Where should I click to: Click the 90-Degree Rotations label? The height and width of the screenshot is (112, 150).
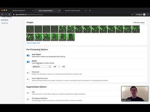pyautogui.click(x=40, y=98)
